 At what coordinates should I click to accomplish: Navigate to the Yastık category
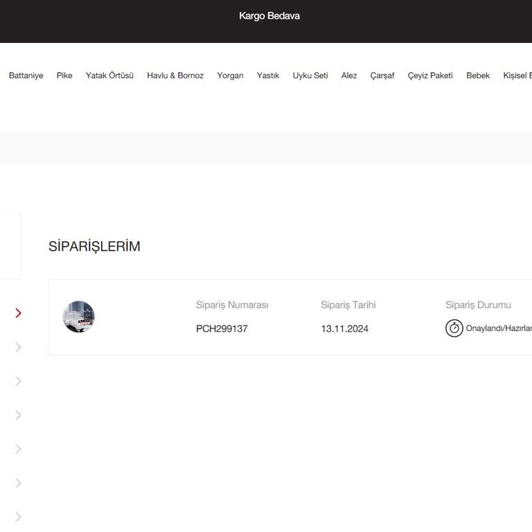tap(268, 76)
